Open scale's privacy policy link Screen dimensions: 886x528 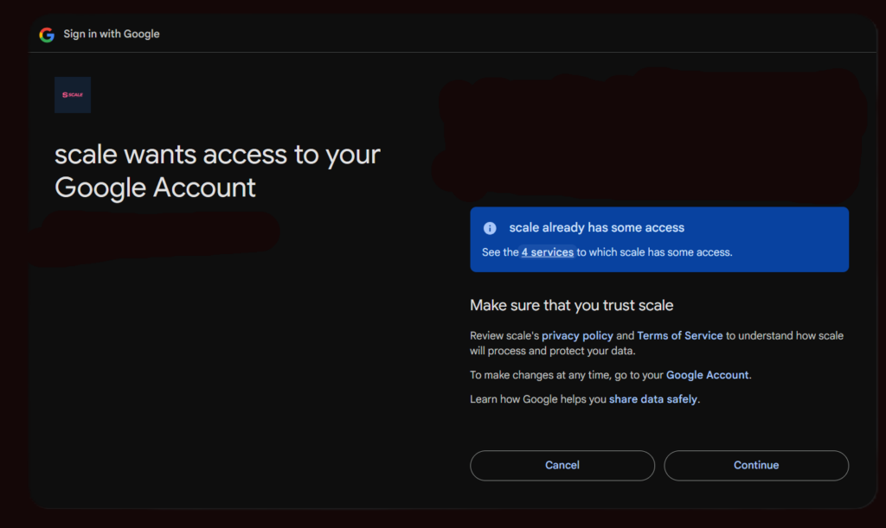coord(577,335)
